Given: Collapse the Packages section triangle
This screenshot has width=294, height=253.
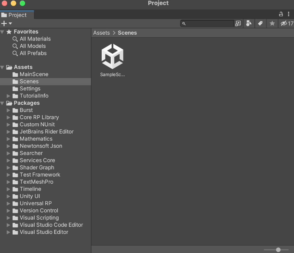Looking at the screenshot, I should pos(2,103).
